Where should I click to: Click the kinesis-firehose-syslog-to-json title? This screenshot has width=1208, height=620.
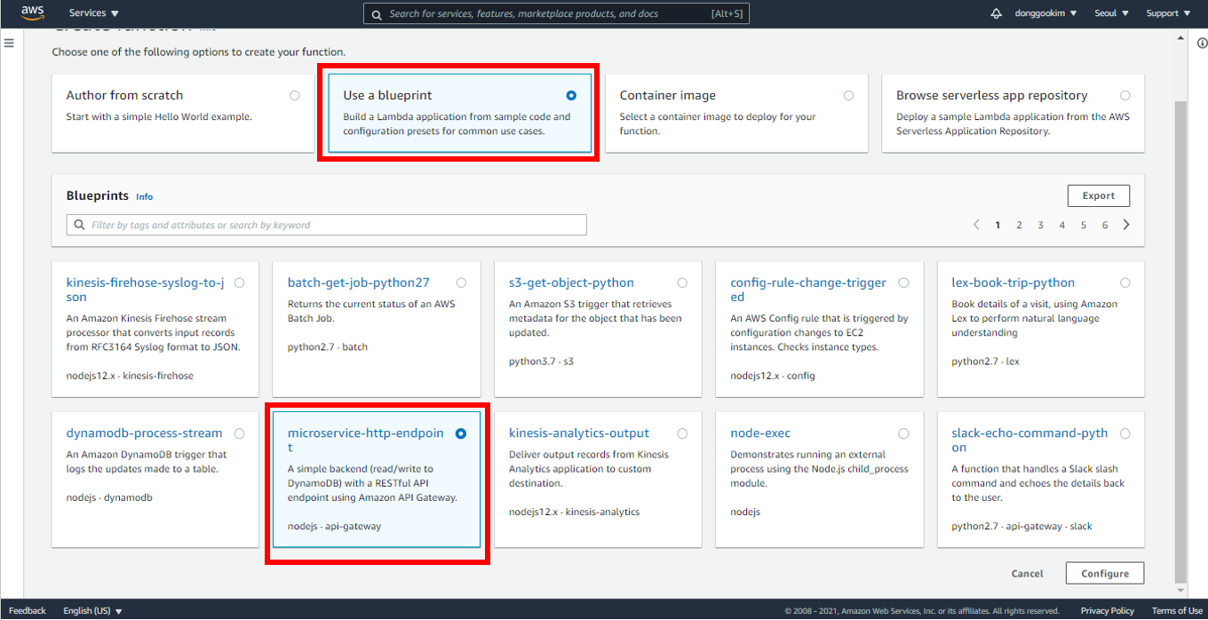[x=146, y=290]
